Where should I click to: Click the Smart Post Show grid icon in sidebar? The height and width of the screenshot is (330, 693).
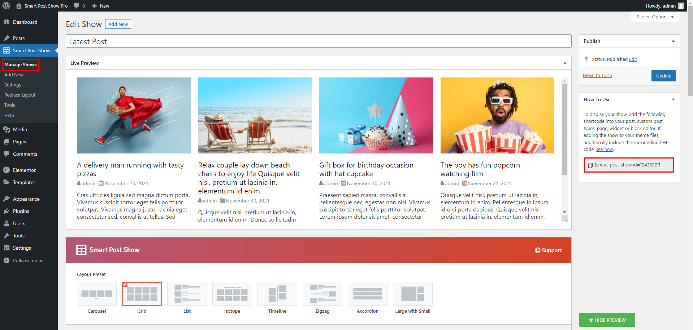pyautogui.click(x=6, y=50)
